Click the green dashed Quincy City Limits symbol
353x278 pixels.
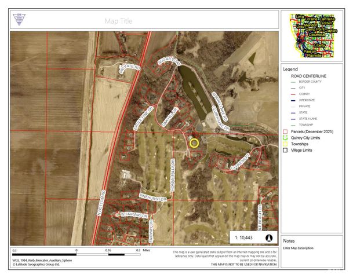285,138
